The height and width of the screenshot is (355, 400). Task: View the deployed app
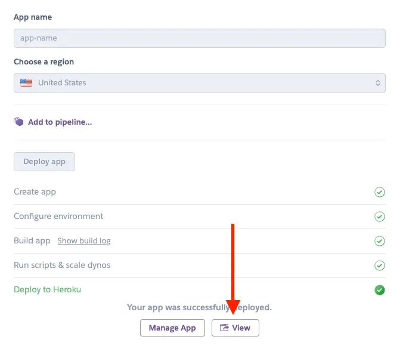coord(235,328)
